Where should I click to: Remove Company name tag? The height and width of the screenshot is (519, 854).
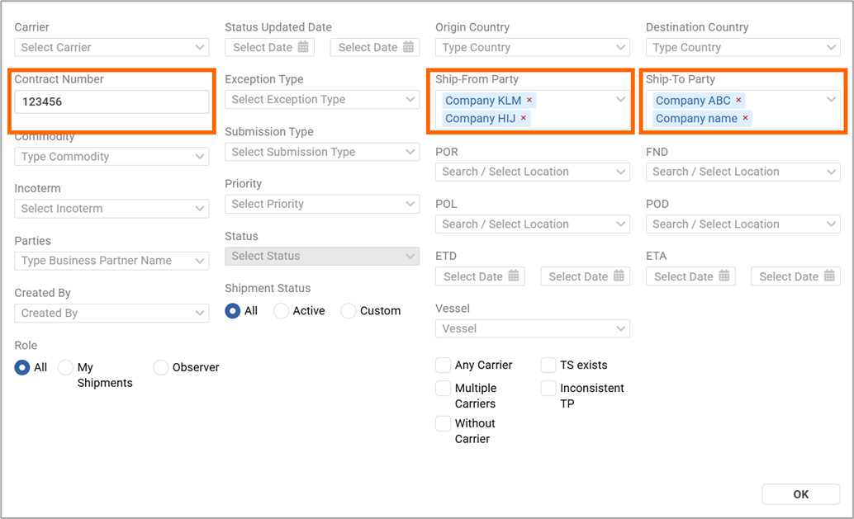pyautogui.click(x=745, y=118)
